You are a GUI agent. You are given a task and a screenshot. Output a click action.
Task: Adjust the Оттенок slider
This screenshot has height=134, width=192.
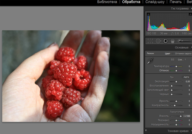(176, 71)
